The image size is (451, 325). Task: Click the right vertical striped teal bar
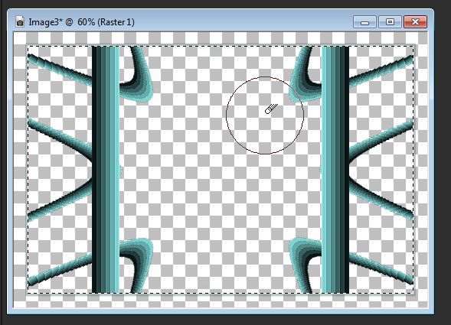point(335,170)
